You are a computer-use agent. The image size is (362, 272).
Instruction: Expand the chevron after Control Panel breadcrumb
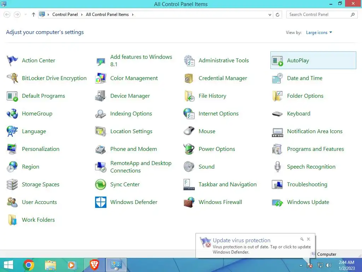[x=82, y=15]
